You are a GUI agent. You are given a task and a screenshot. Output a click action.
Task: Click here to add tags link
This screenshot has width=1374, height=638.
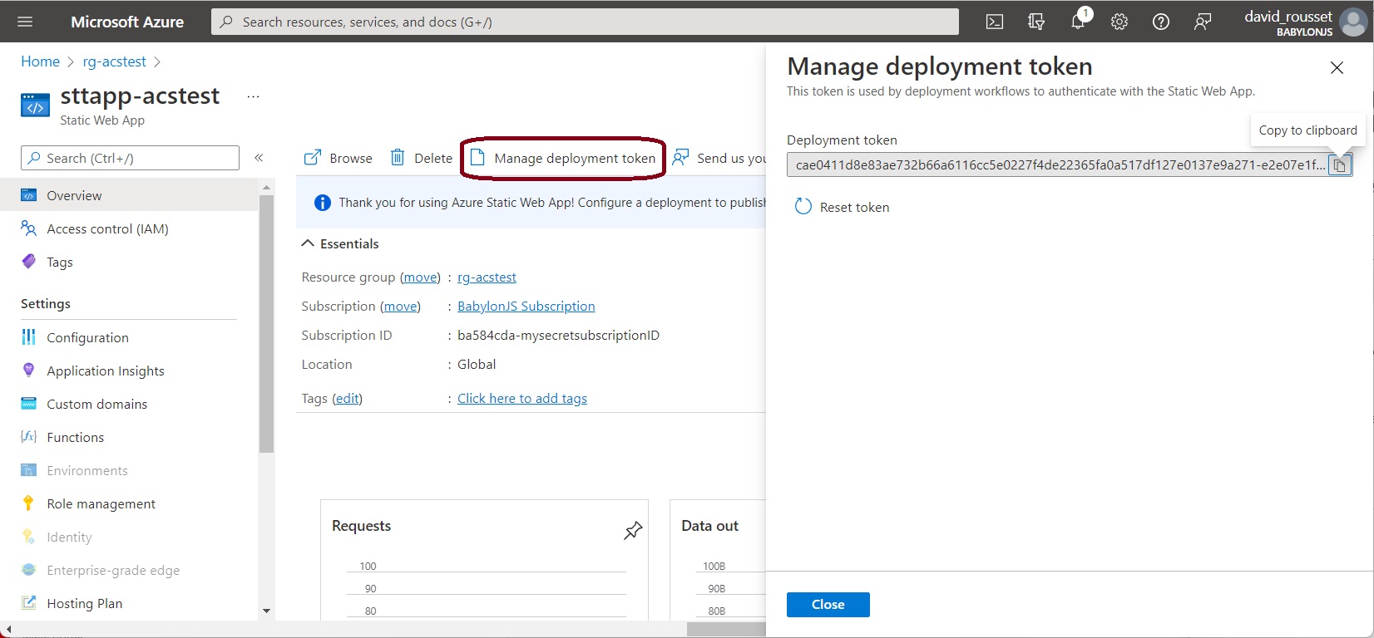click(x=521, y=399)
